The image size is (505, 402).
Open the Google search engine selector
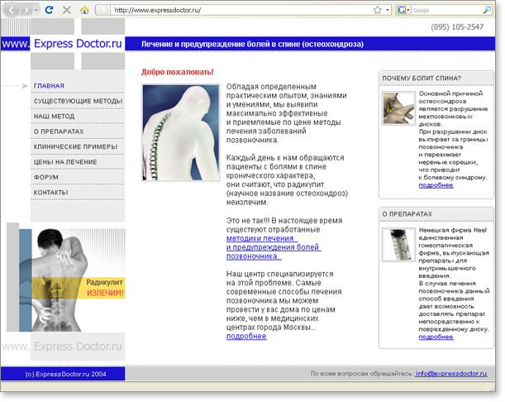tap(403, 10)
